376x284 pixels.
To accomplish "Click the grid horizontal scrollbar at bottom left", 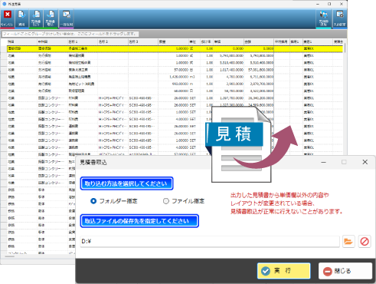I will point(10,256).
